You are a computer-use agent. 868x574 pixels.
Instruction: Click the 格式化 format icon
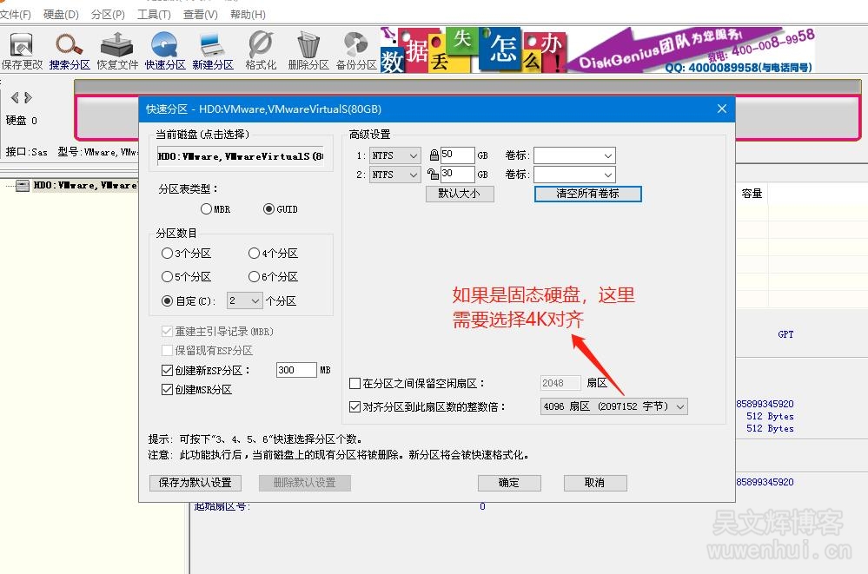[x=261, y=50]
